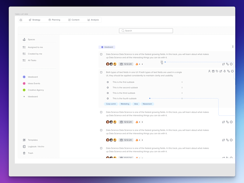The image size is (244, 183).
Task: Open the Strategy tab
Action: 34,20
